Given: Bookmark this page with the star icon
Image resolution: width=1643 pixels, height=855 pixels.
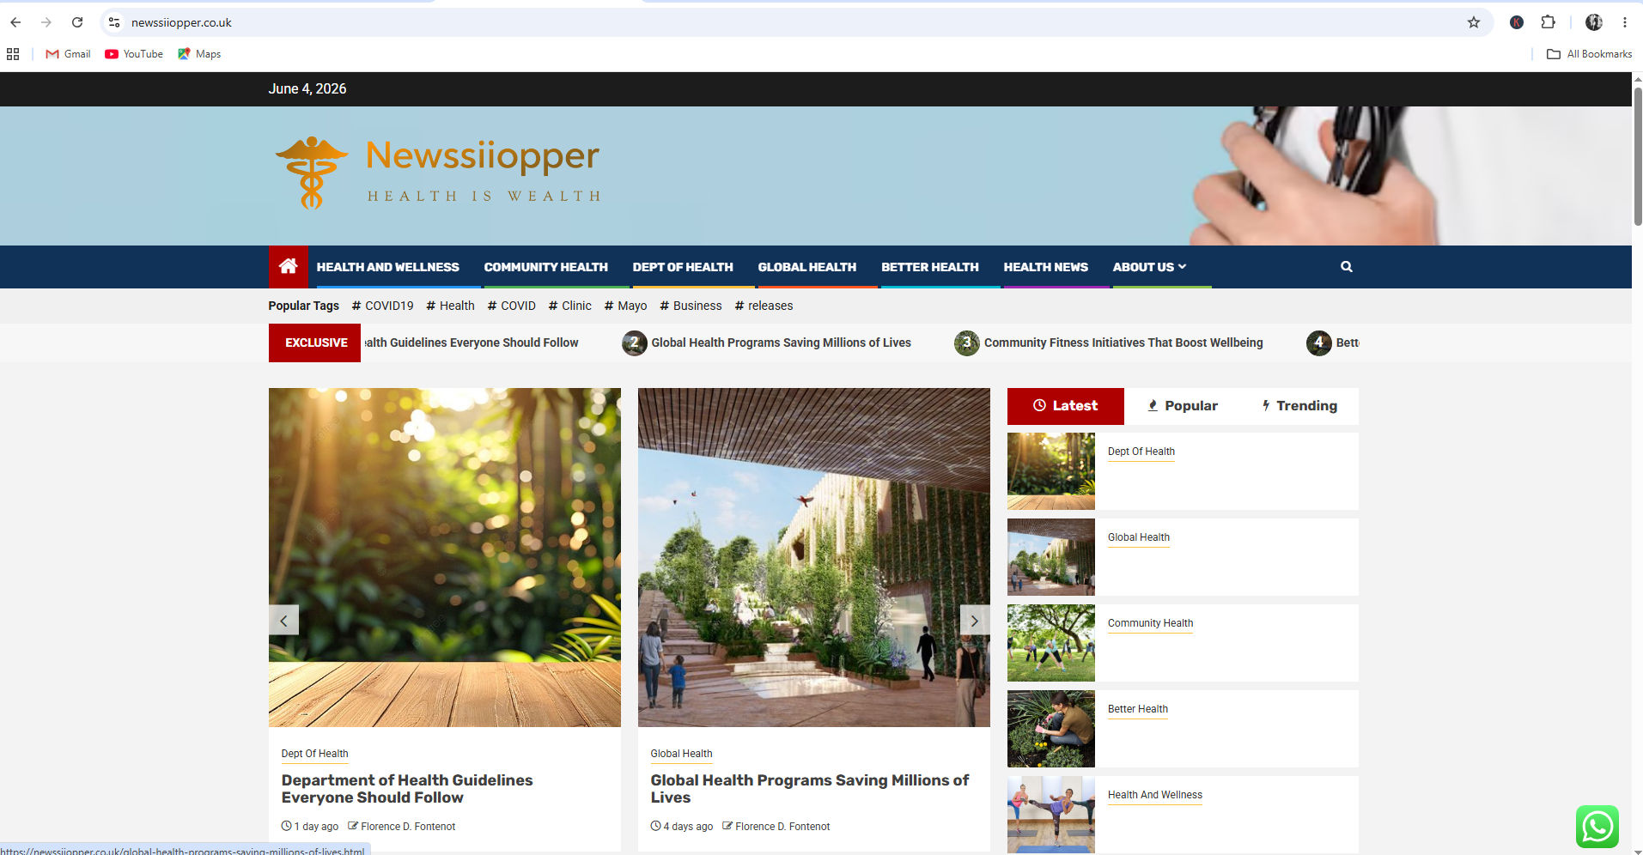Looking at the screenshot, I should (x=1474, y=22).
